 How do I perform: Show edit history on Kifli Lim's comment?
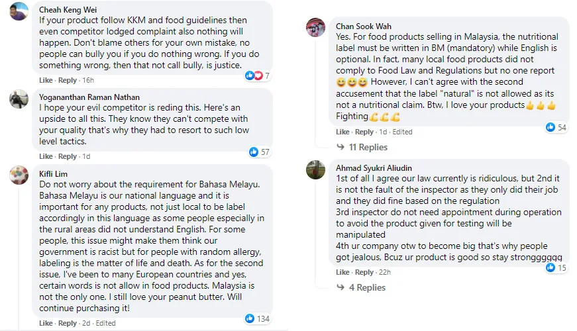(105, 323)
